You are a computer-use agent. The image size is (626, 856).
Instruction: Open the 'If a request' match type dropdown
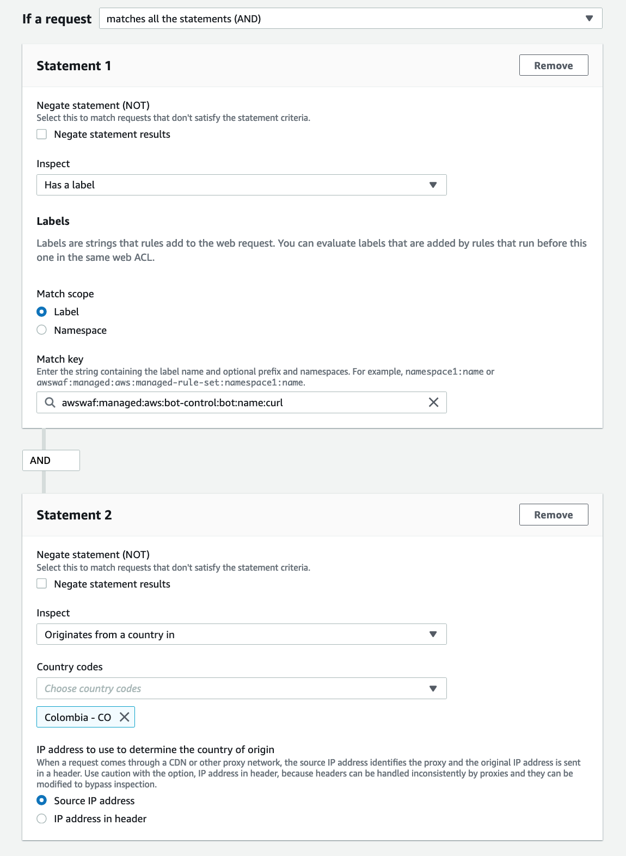pos(350,19)
